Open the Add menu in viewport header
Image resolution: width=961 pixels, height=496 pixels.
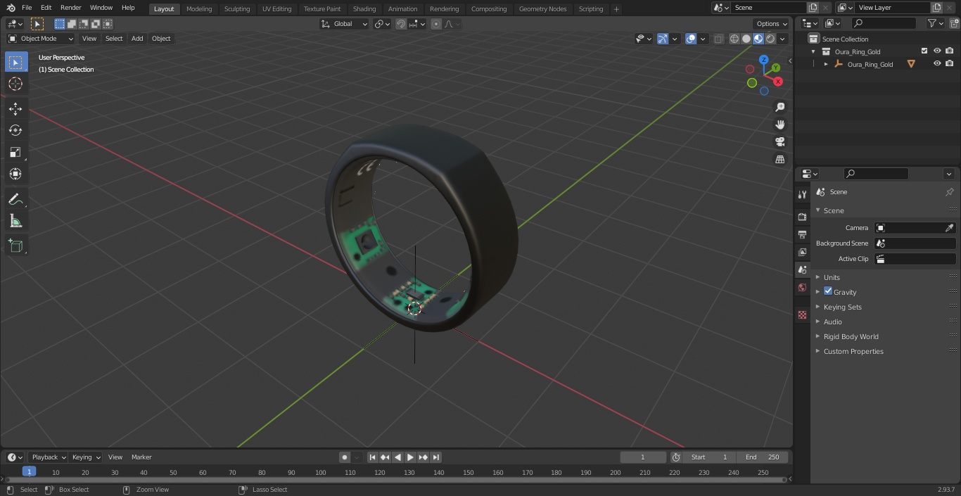pos(137,39)
